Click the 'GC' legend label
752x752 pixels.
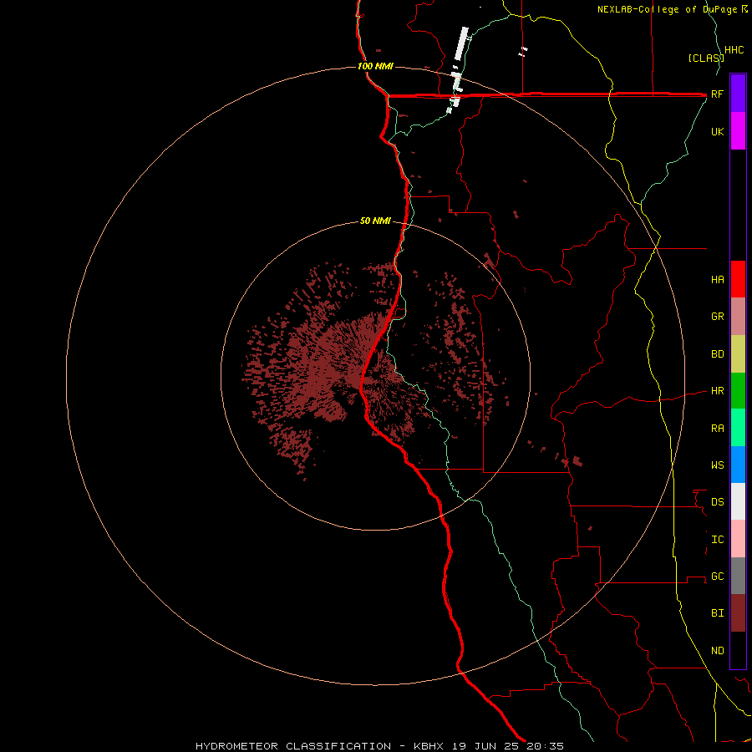717,577
